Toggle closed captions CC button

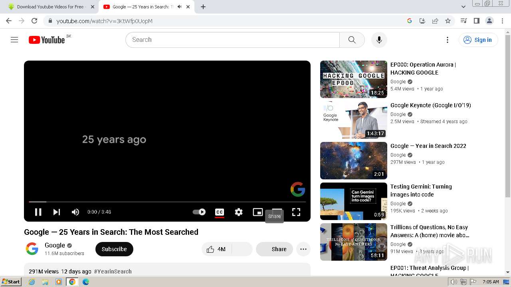220,212
